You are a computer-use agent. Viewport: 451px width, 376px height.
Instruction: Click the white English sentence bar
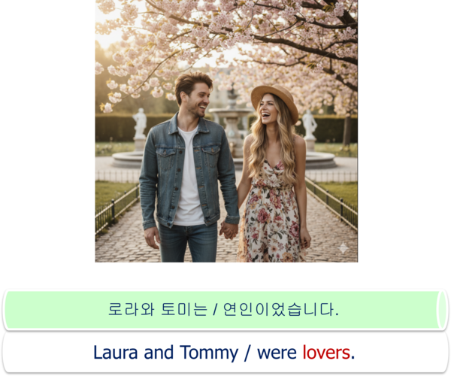pos(225,353)
